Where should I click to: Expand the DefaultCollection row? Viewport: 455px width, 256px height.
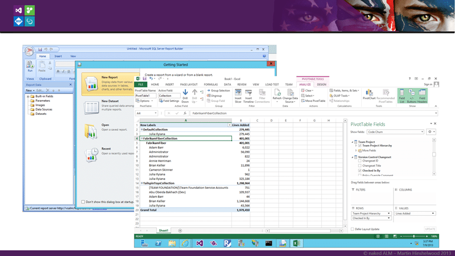coord(142,130)
